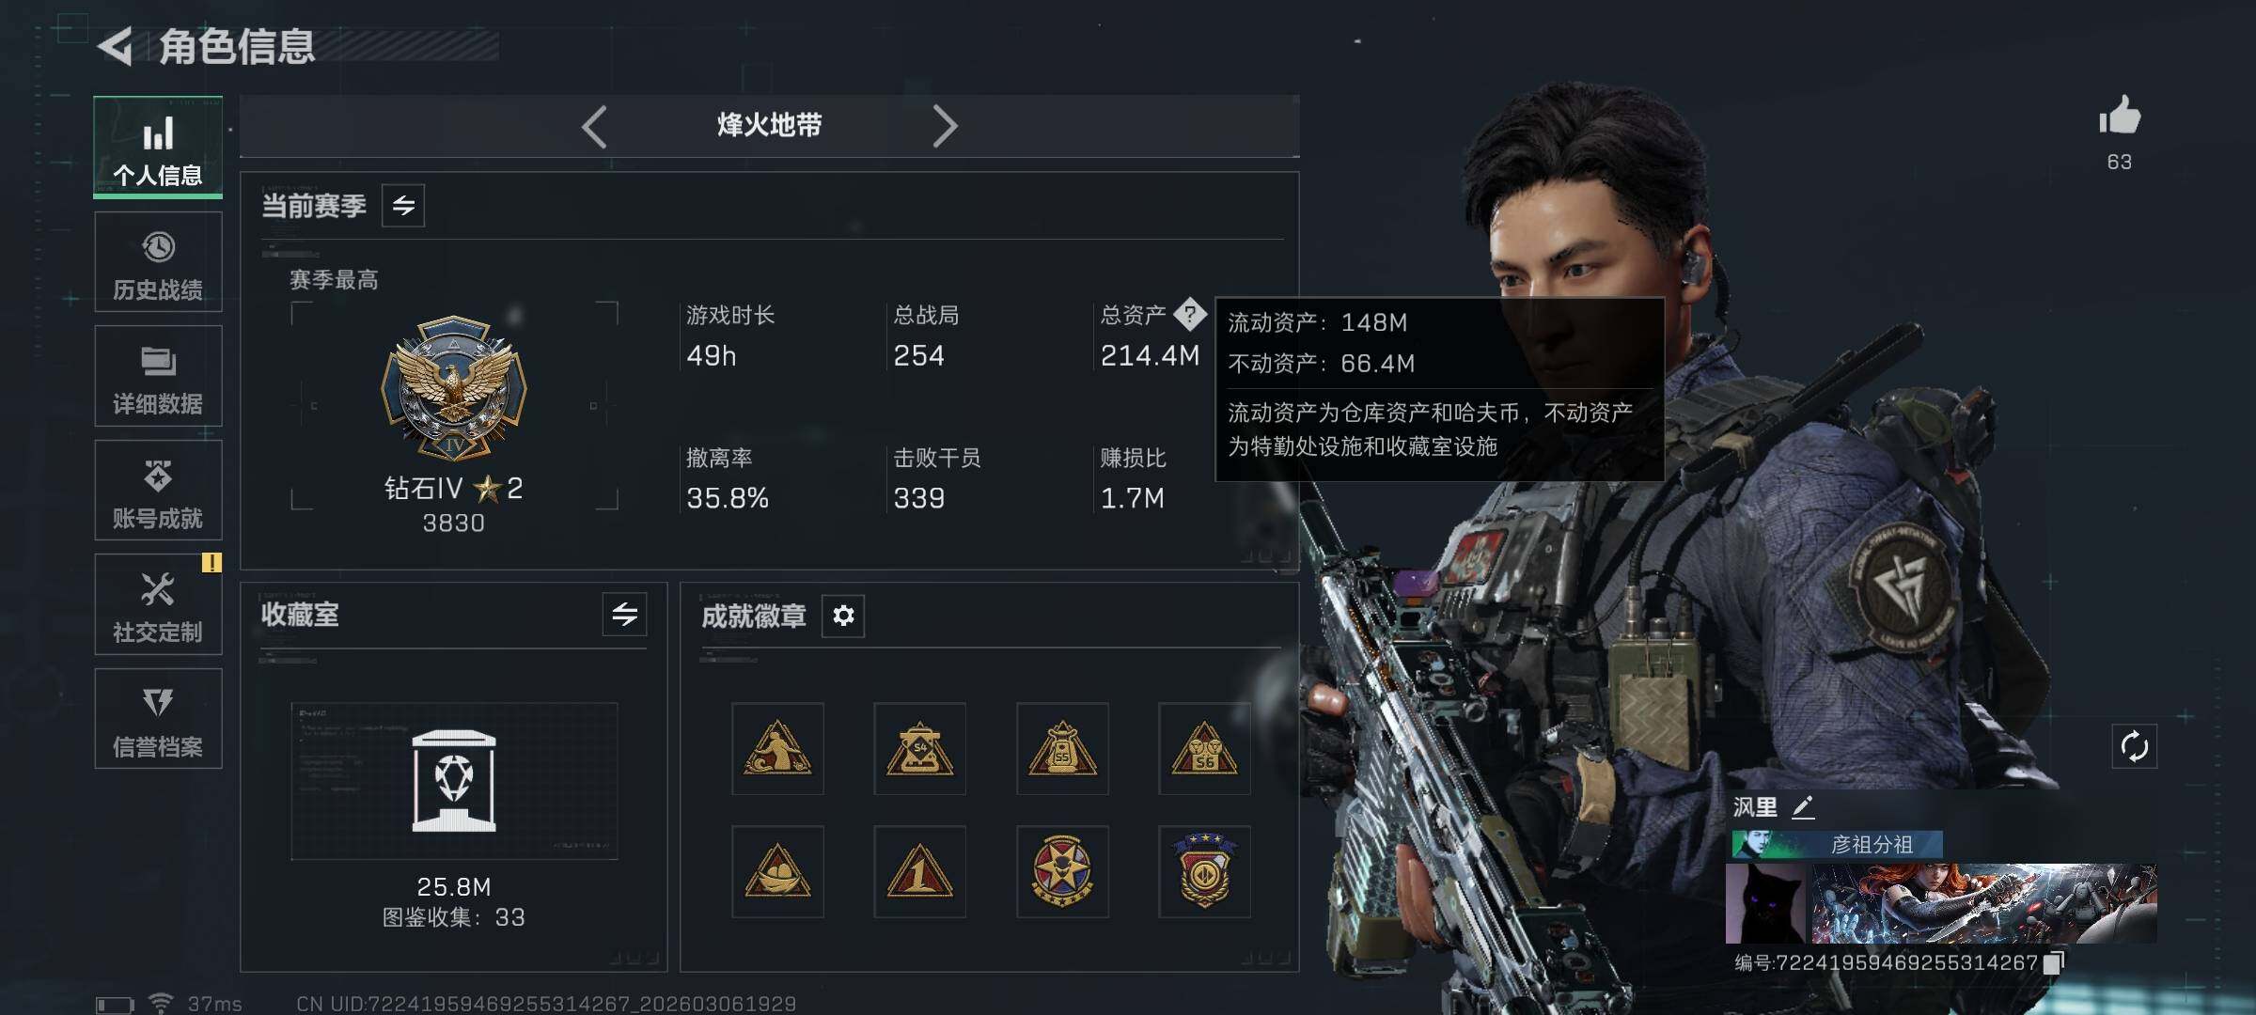Switch to next game mode with right chevron
Screen dimensions: 2256x1015
945,126
